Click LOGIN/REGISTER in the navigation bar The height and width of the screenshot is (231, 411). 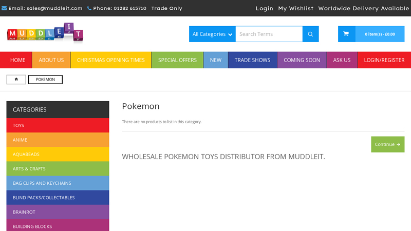point(384,60)
